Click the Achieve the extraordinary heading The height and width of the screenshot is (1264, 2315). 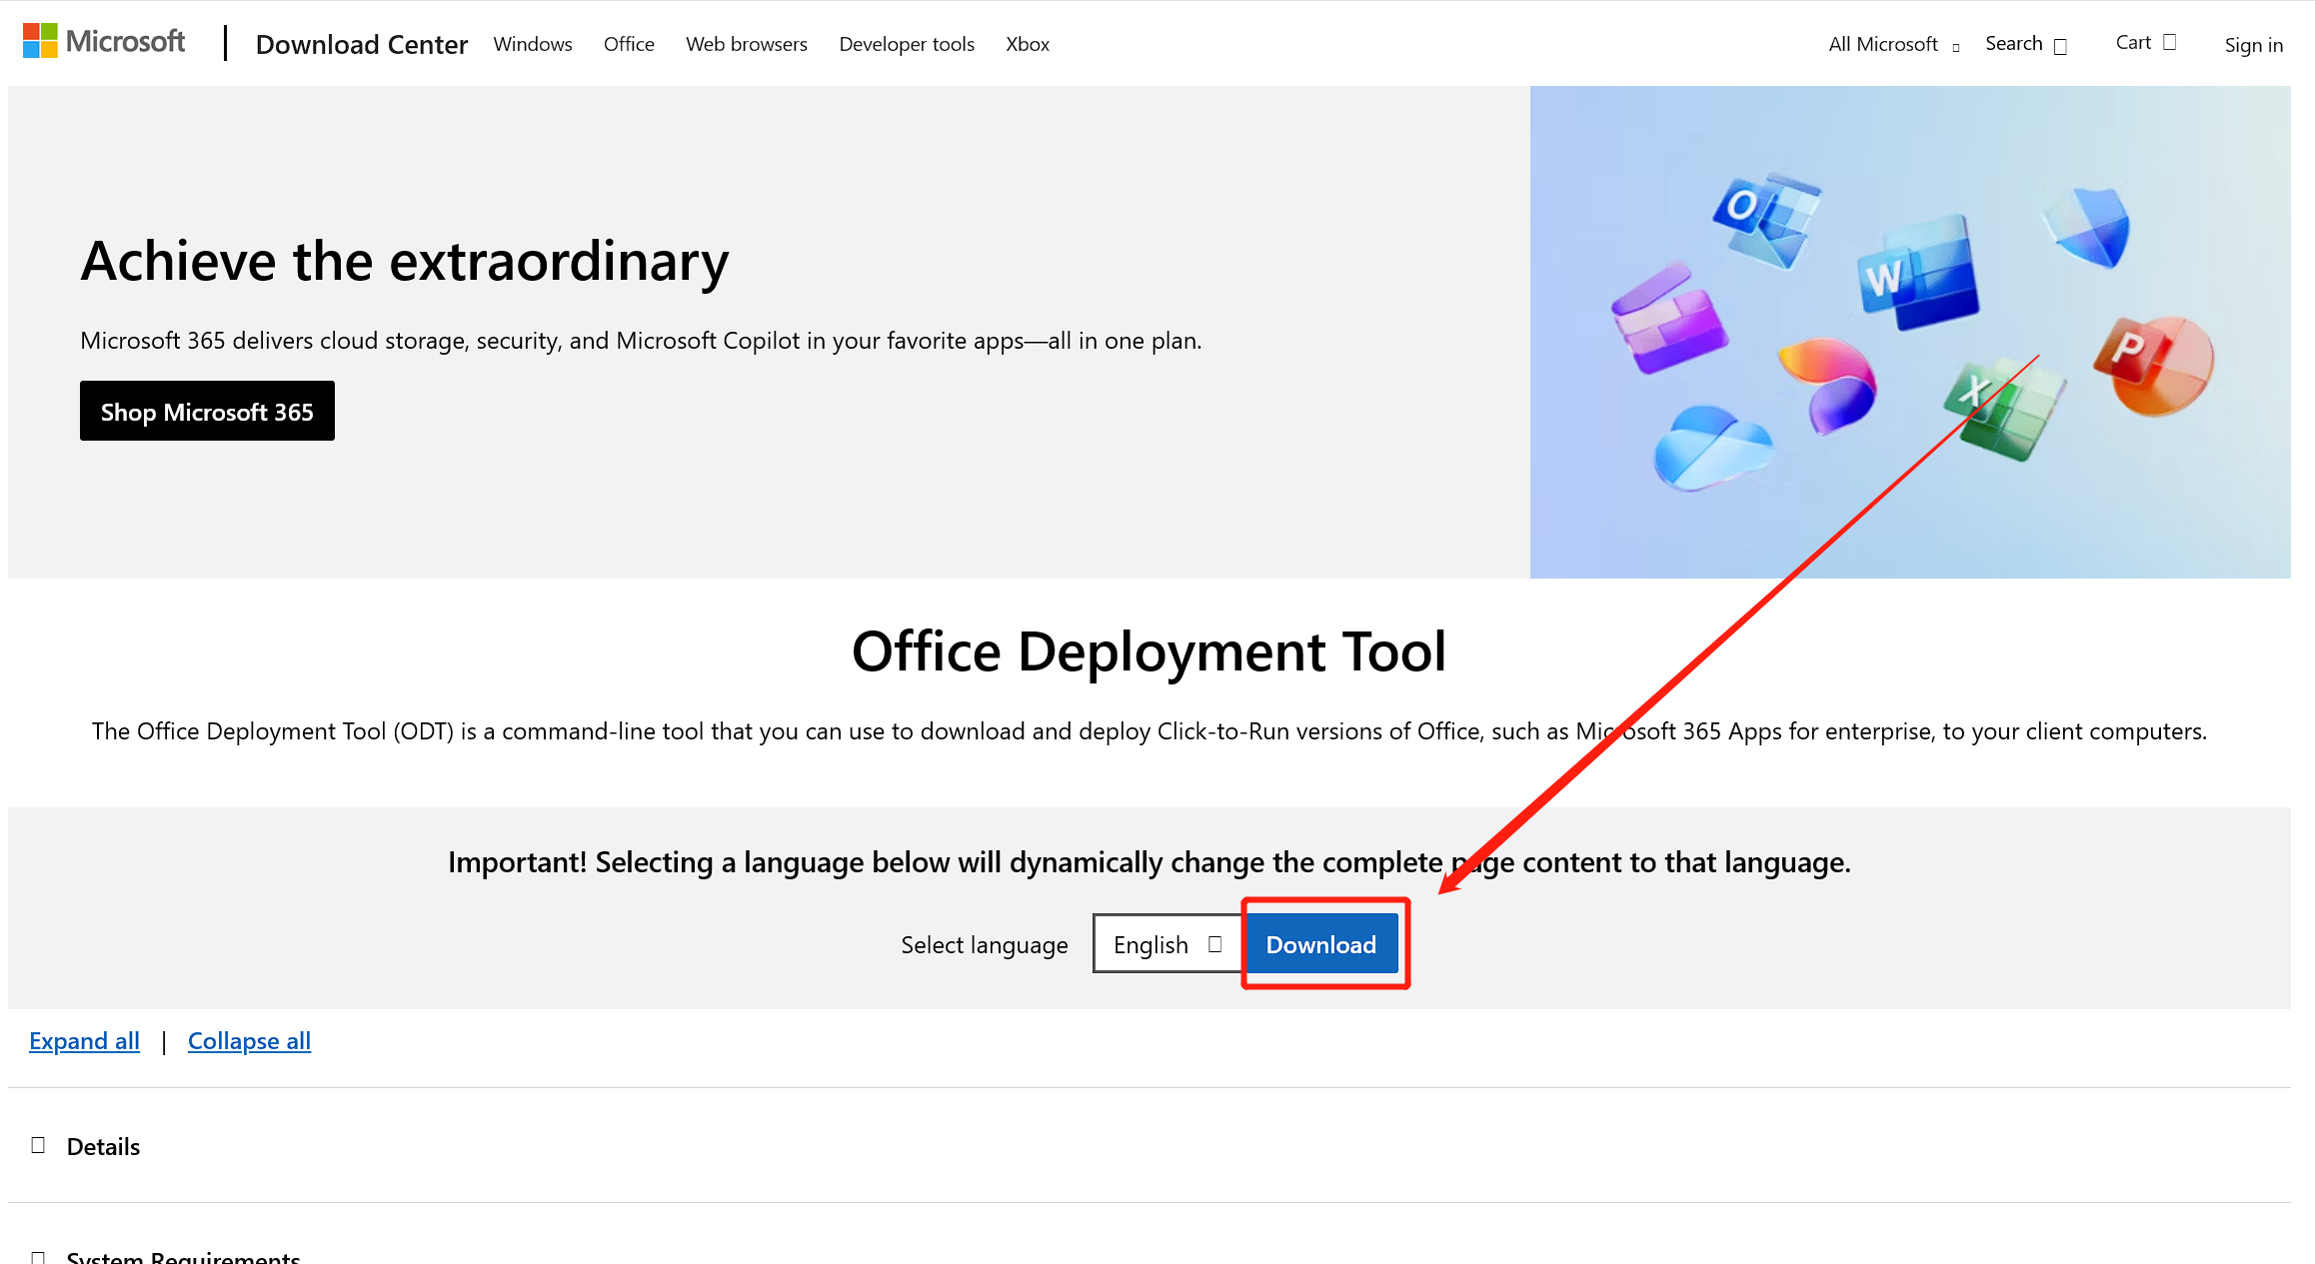tap(405, 262)
